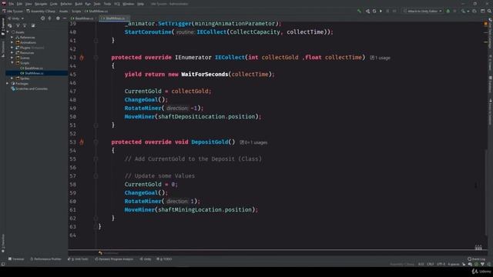Expand the Sprites folder
This screenshot has width=493, height=277.
[x=12, y=78]
